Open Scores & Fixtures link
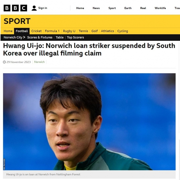This screenshot has width=180, height=180. point(40,37)
